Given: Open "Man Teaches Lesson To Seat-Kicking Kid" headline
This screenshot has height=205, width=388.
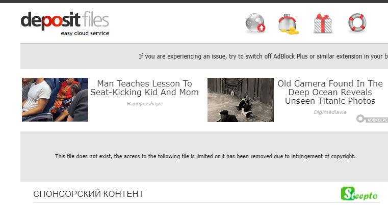Looking at the screenshot, I should 144,88.
